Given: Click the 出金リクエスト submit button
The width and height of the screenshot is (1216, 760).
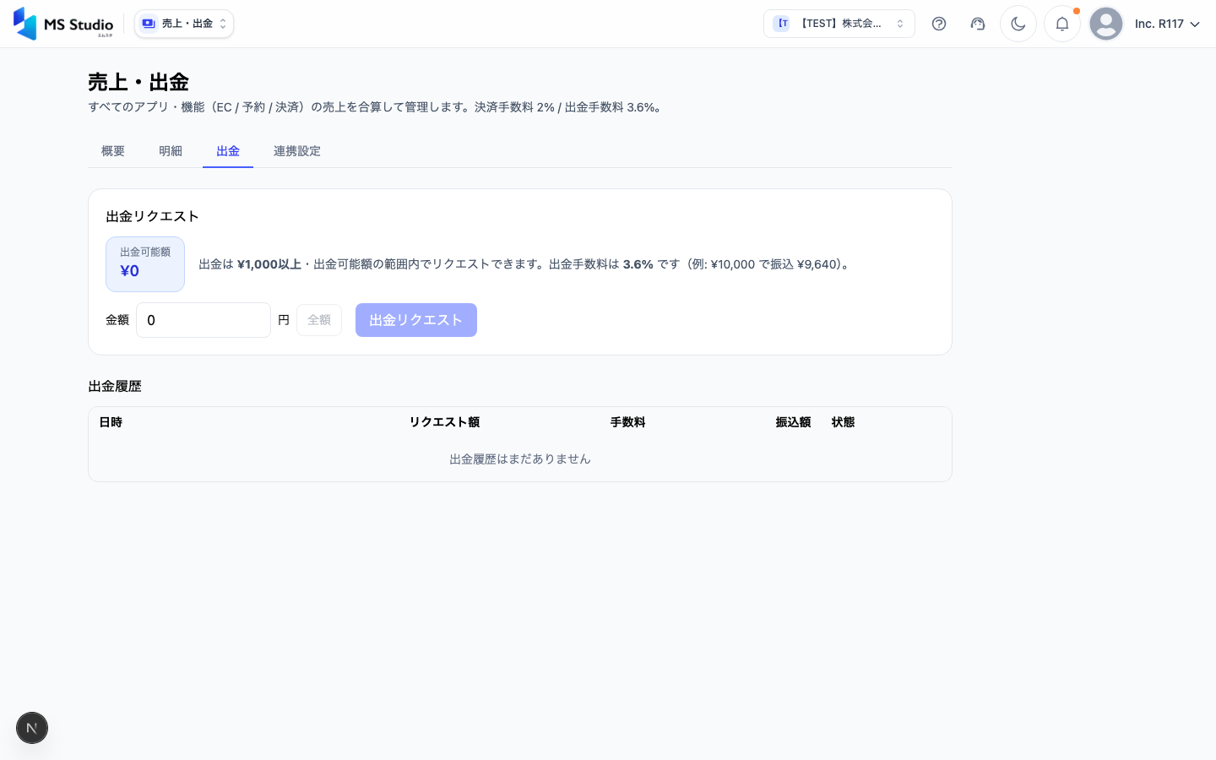Looking at the screenshot, I should [x=416, y=320].
